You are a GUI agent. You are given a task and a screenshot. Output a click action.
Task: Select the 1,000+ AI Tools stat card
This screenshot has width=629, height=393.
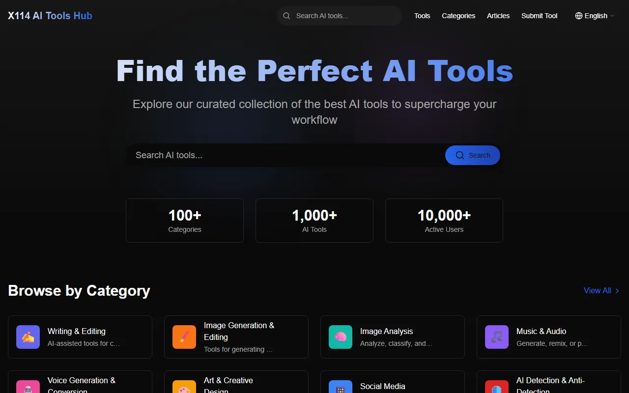tap(314, 221)
